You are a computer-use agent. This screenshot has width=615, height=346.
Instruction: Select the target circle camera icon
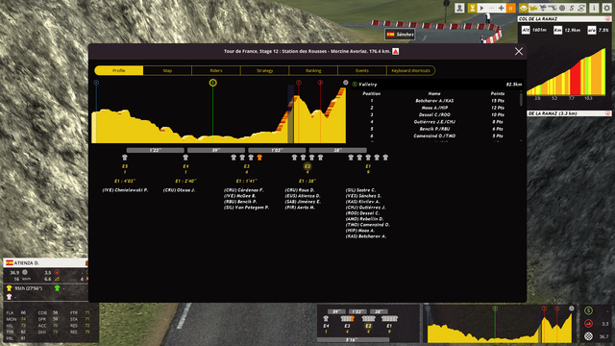pos(562,8)
